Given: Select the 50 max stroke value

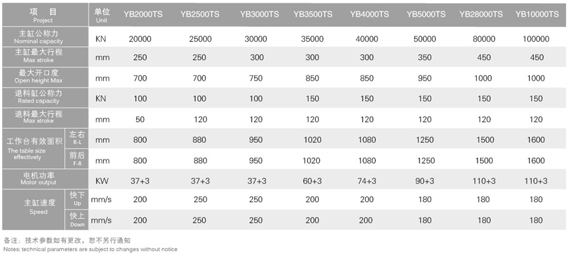Looking at the screenshot, I should [x=140, y=120].
